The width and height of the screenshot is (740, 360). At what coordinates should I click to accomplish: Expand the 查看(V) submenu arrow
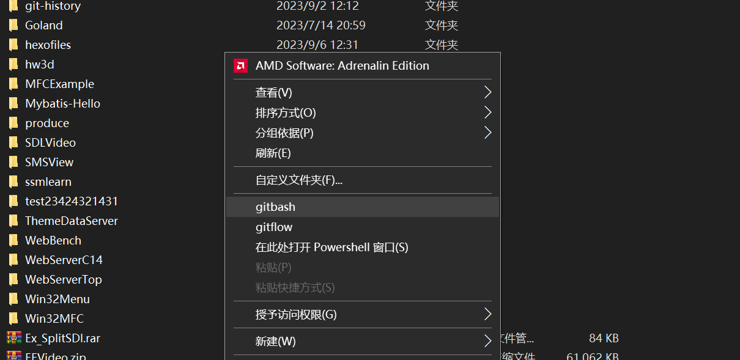click(x=487, y=92)
